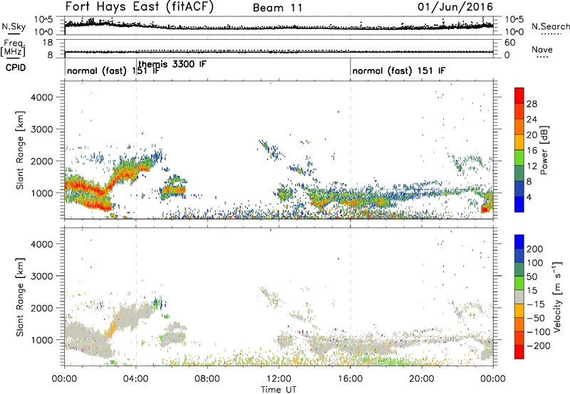The height and width of the screenshot is (394, 570).
Task: Click the 'Slant Range [km]' label of the velocity panel
Action: pyautogui.click(x=20, y=297)
